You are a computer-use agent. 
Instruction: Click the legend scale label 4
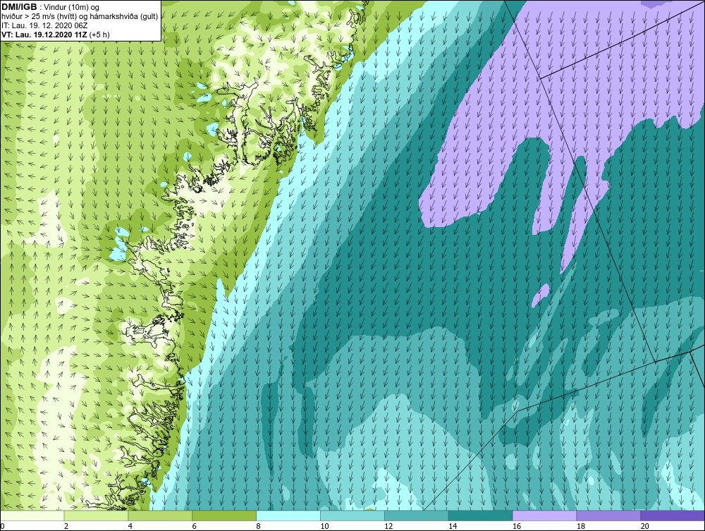[x=130, y=526]
